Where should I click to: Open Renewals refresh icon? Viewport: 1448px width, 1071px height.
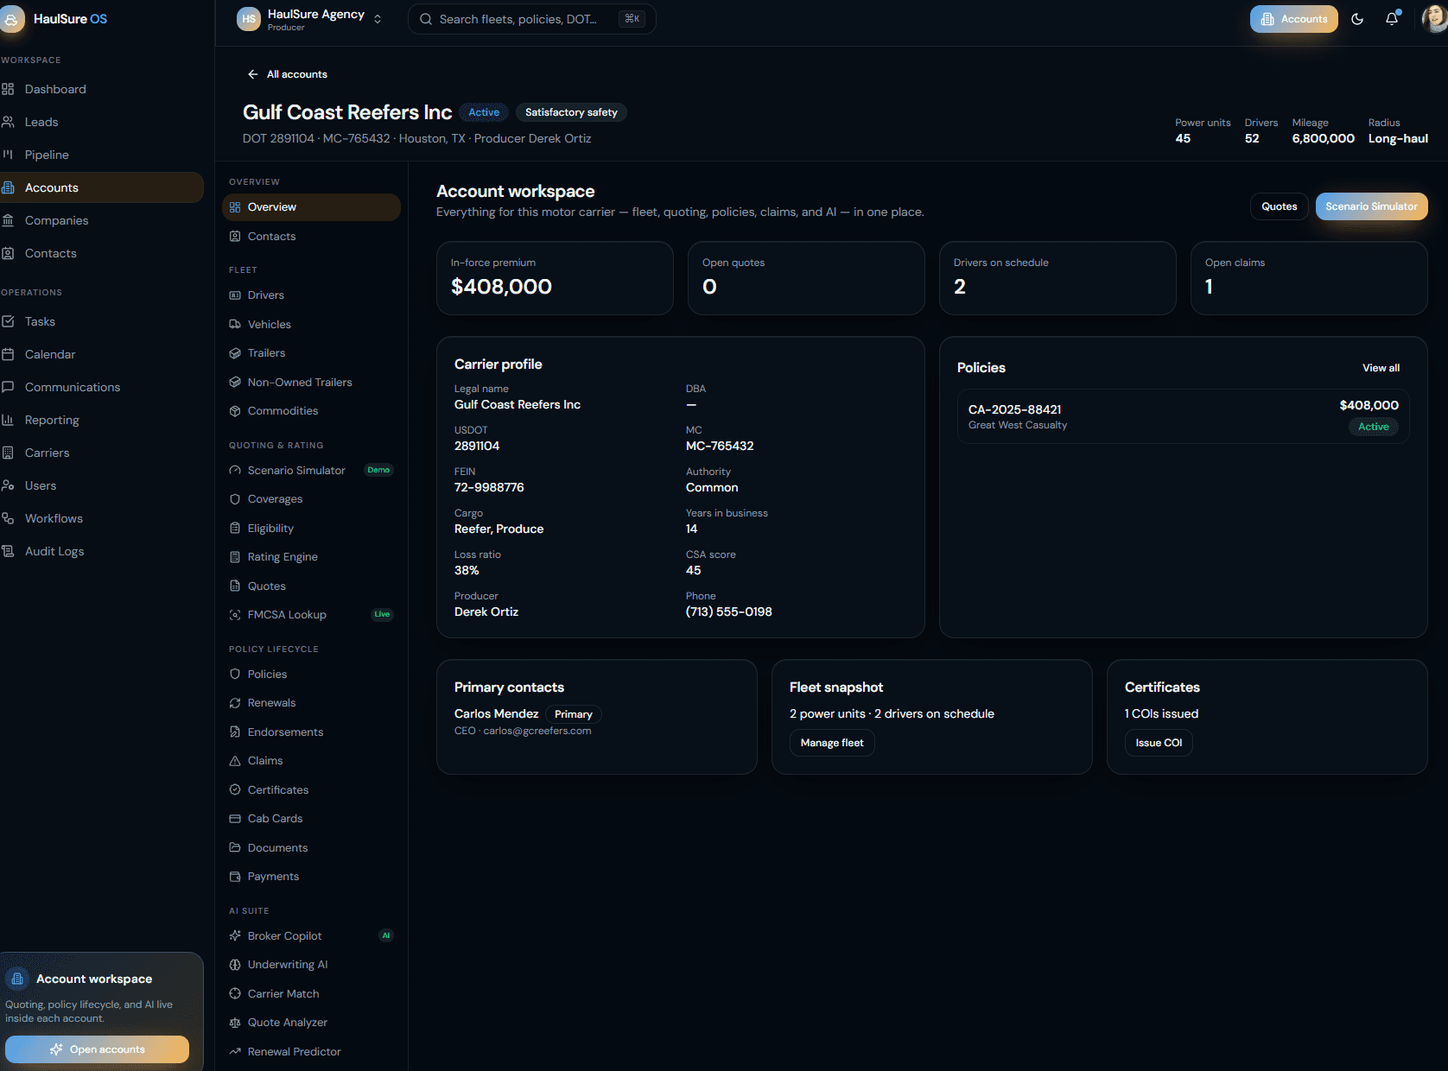click(235, 703)
